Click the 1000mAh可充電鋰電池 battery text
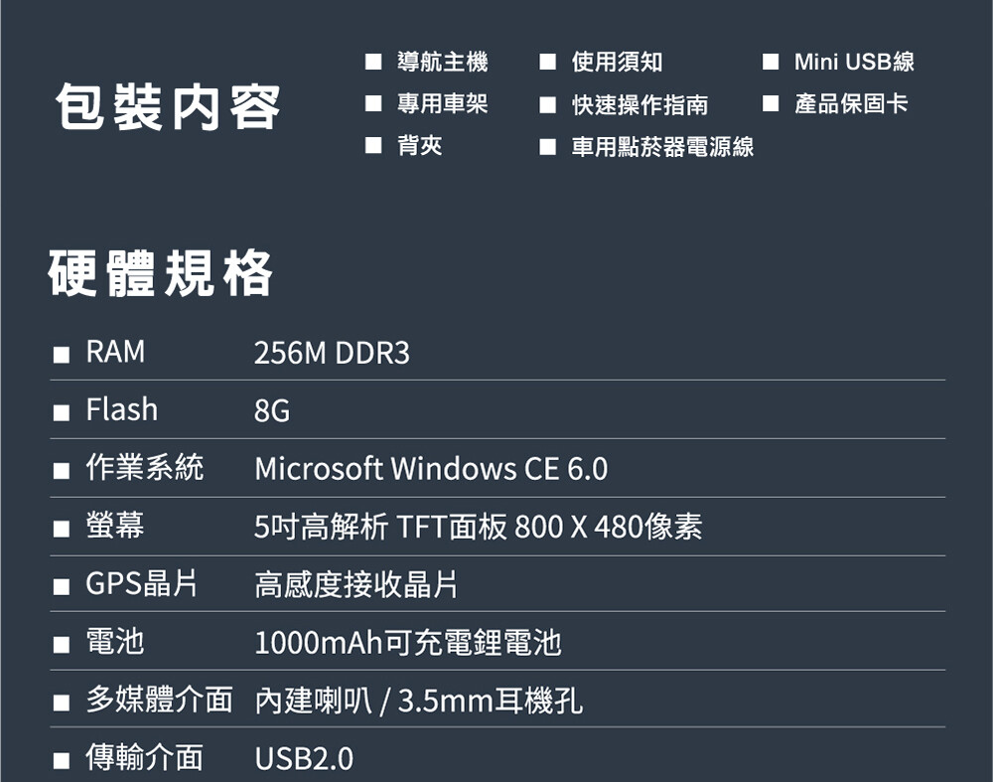 408,643
